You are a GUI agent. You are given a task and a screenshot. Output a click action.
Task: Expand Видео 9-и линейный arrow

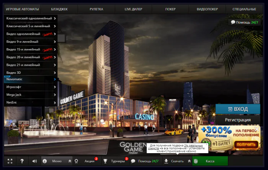tap(55, 42)
